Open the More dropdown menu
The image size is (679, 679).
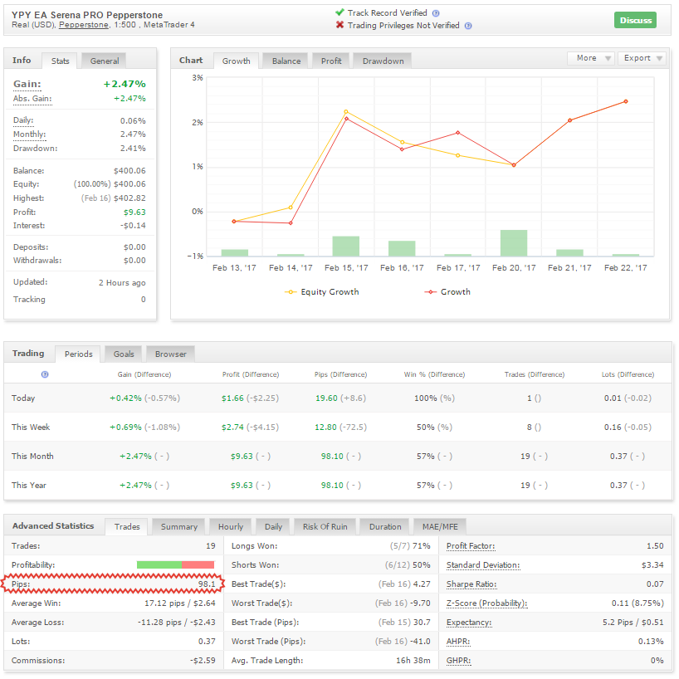tap(591, 58)
